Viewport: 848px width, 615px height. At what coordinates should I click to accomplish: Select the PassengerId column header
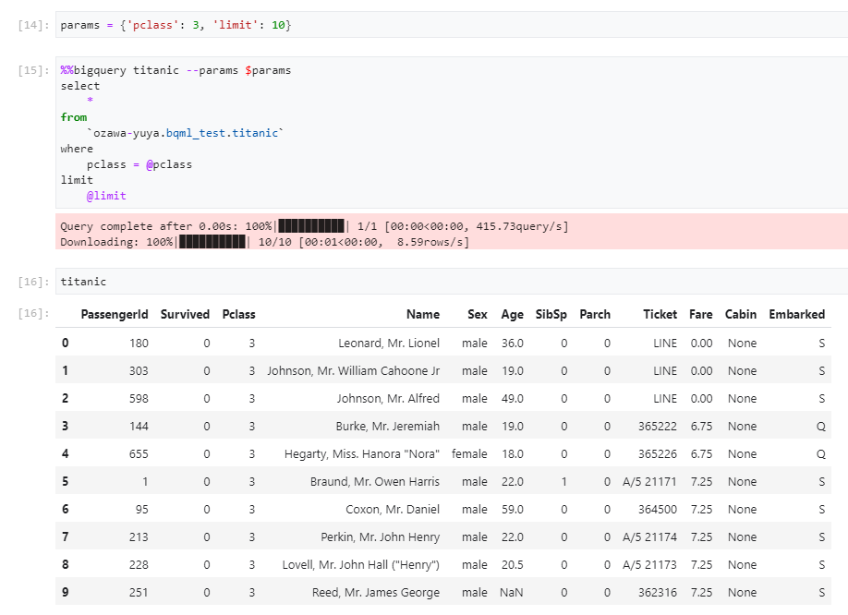pos(114,314)
